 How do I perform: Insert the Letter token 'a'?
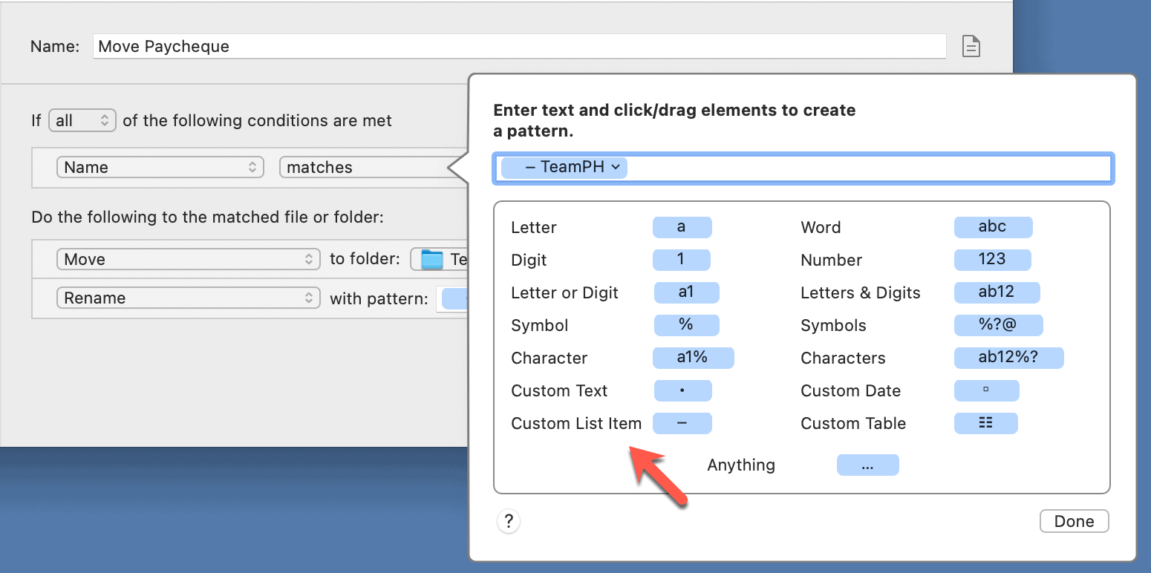[x=682, y=227]
